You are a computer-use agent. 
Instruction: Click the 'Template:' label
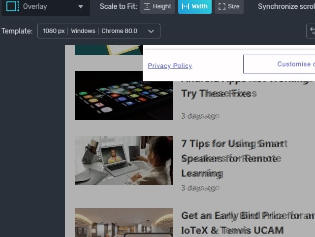click(17, 31)
